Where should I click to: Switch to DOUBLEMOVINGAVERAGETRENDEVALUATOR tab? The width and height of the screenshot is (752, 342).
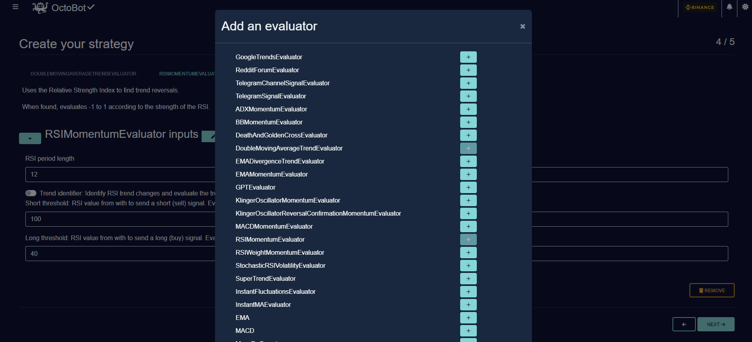tap(83, 74)
